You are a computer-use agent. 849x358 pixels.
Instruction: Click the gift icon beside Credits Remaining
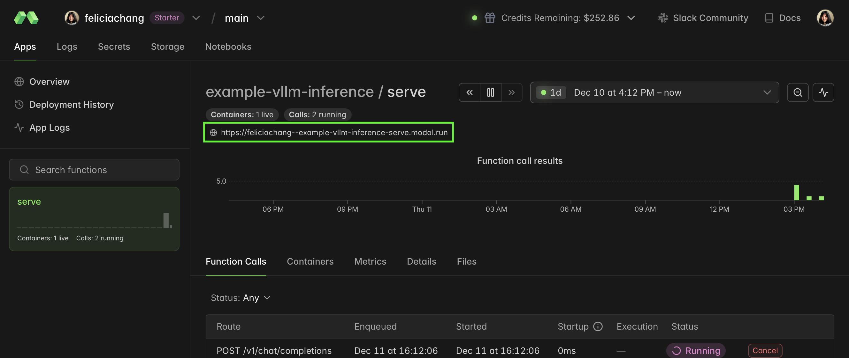point(490,18)
